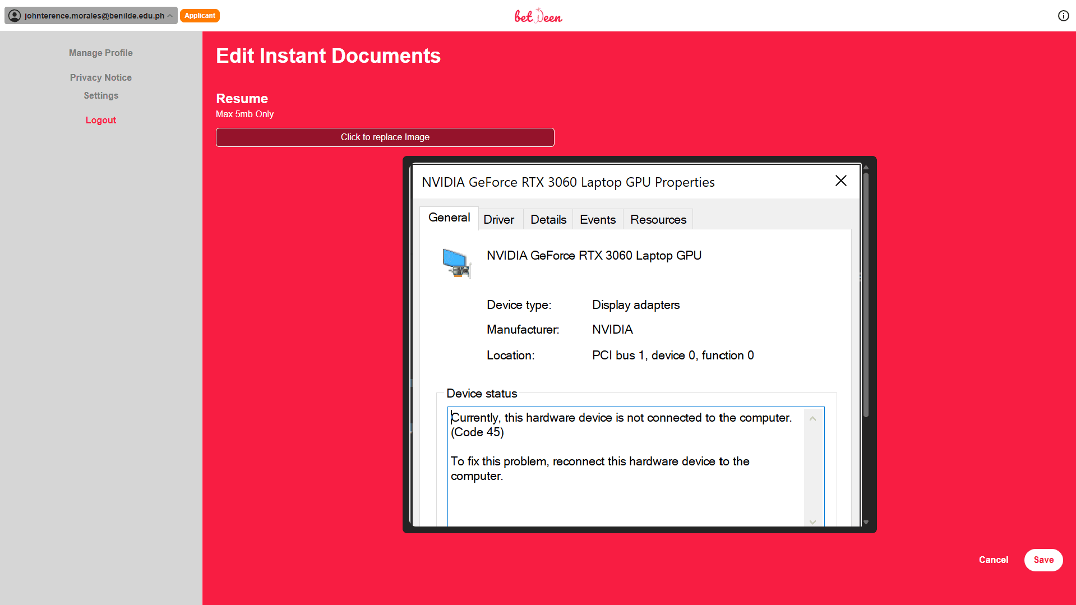Screen dimensions: 1076x605
Task: Click the Logout link
Action: point(101,120)
